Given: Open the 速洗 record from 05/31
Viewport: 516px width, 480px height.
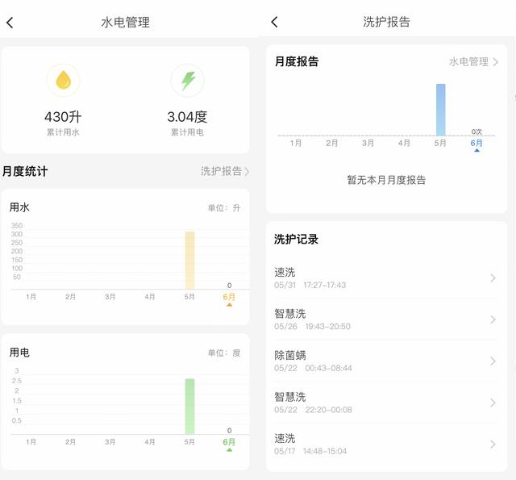Looking at the screenshot, I should click(385, 278).
